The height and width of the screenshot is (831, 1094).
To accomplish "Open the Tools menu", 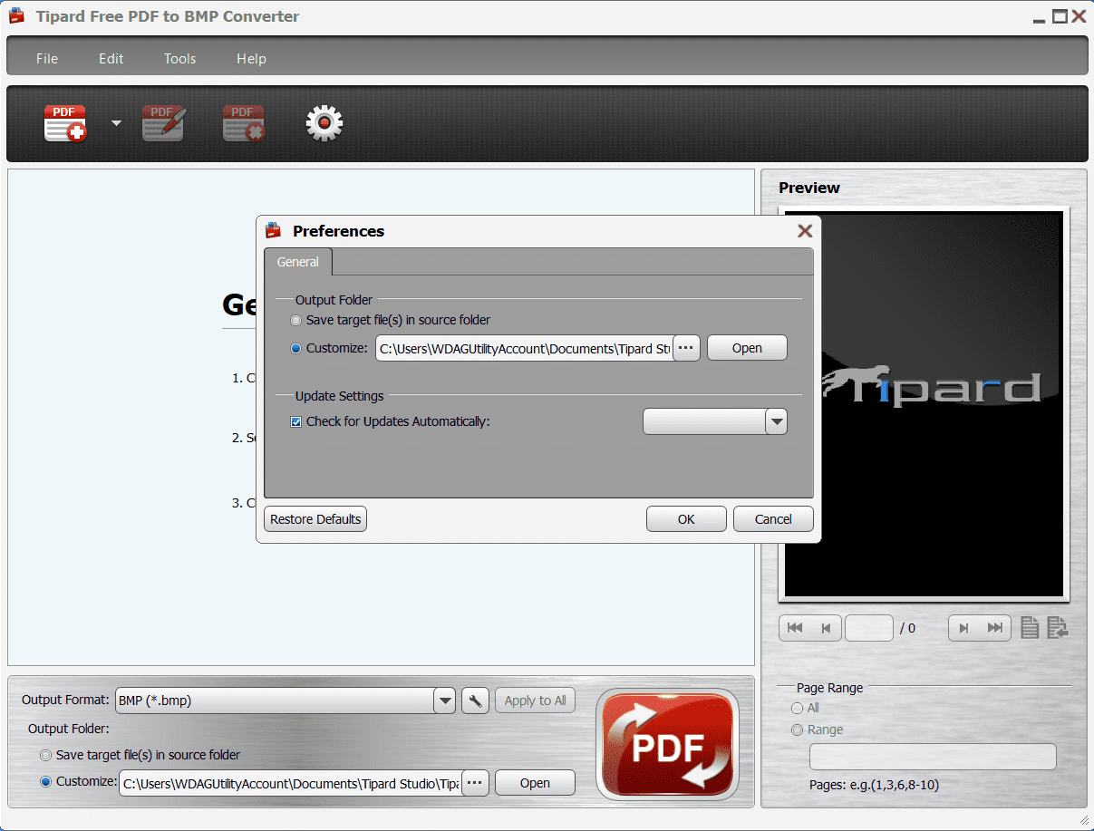I will point(179,58).
